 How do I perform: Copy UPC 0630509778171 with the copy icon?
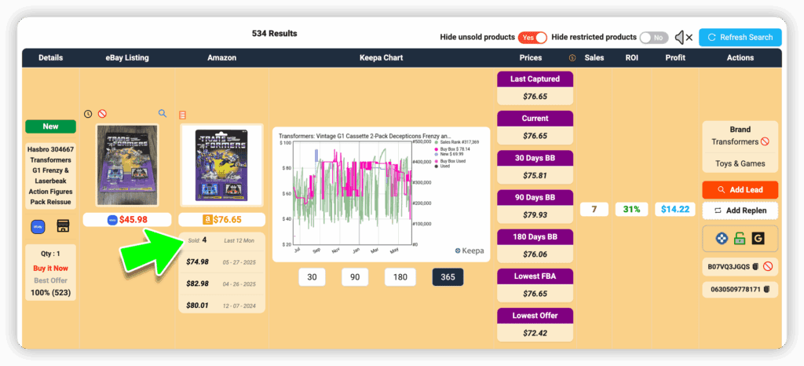(x=766, y=290)
